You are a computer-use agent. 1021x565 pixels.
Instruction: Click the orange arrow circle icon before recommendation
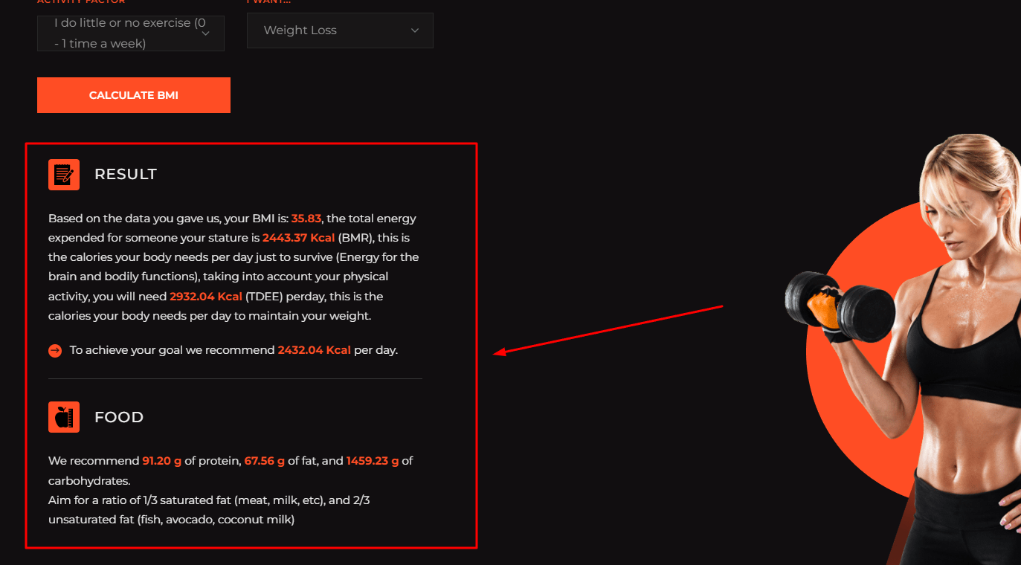point(55,350)
